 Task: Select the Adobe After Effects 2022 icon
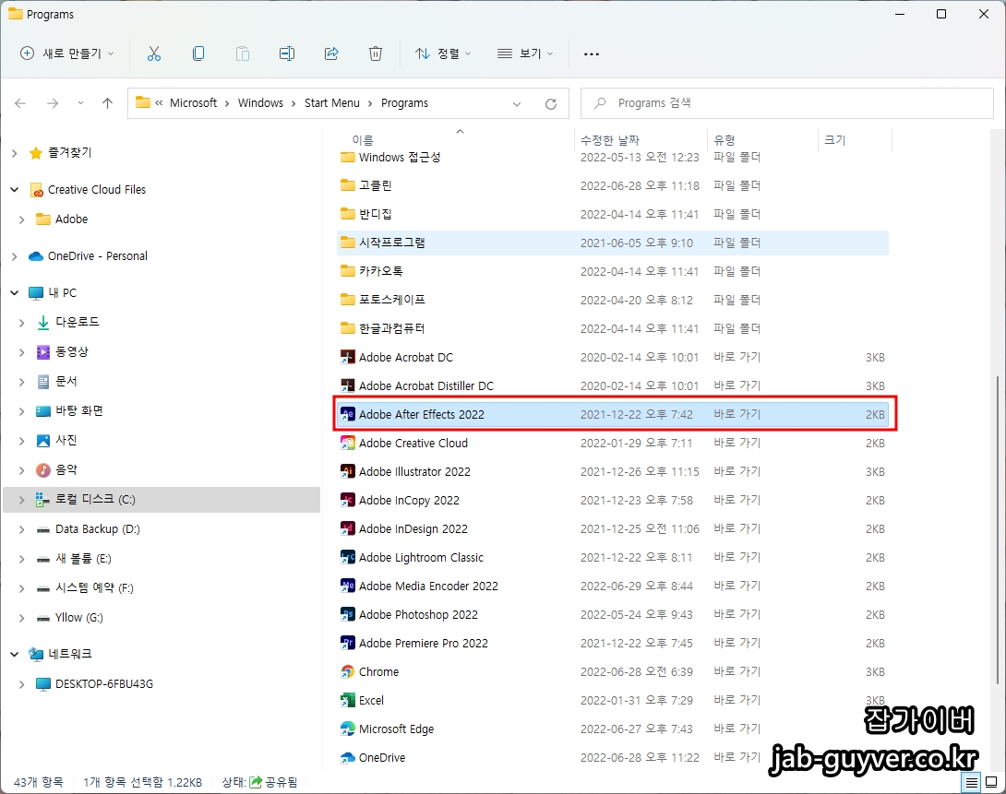(x=347, y=415)
